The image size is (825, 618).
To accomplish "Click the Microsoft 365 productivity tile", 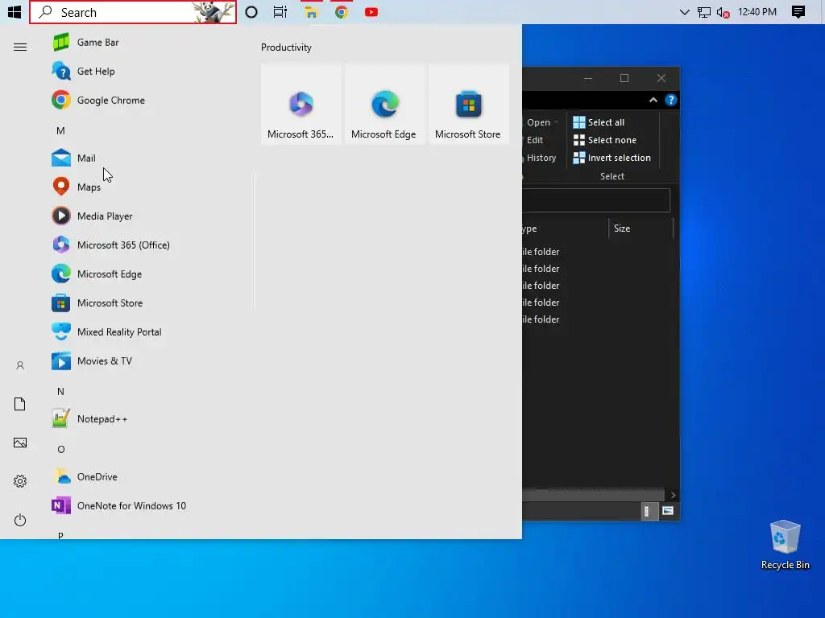I will [301, 104].
